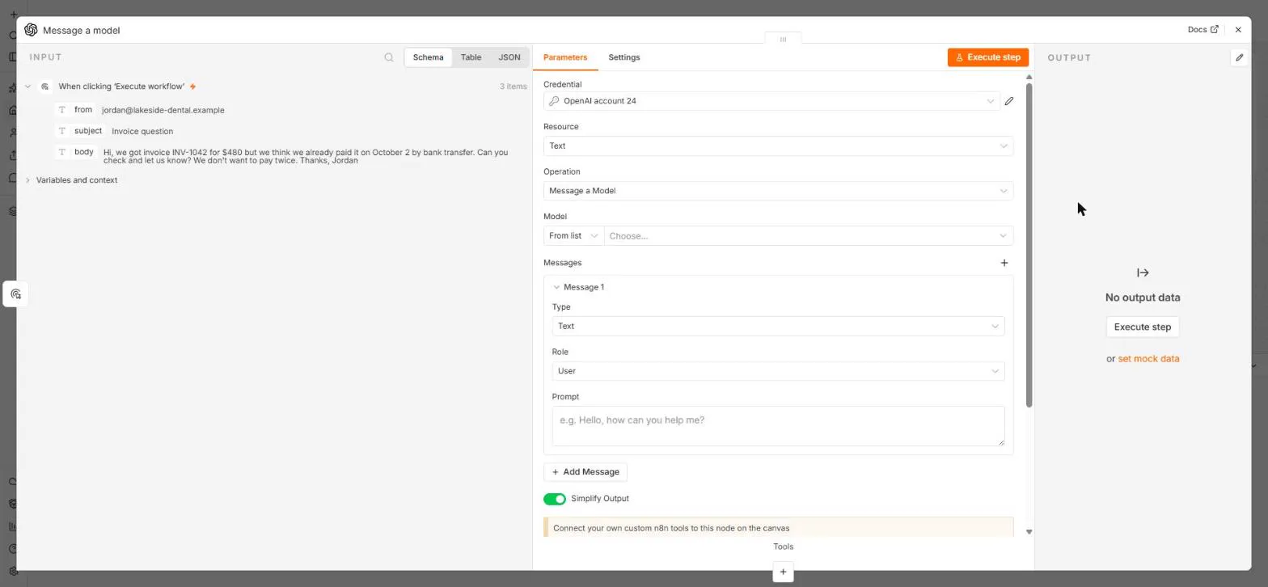
Task: Switch input view to JSON
Action: pos(509,57)
